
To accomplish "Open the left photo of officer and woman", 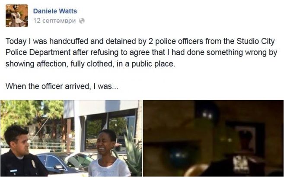I will (71, 138).
